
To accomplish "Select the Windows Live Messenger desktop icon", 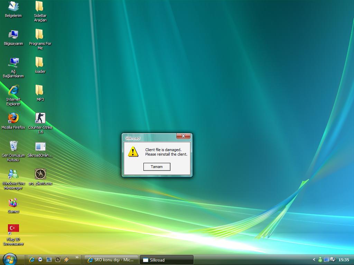I will 13,174.
